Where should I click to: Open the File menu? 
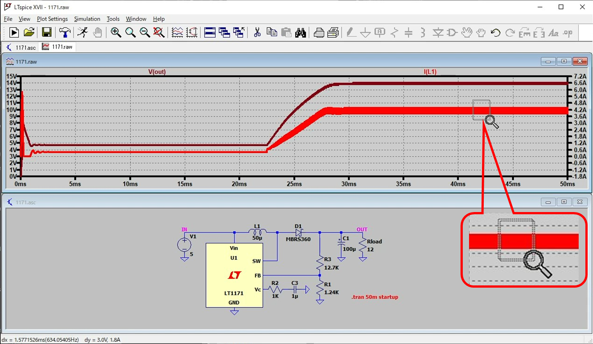click(8, 19)
